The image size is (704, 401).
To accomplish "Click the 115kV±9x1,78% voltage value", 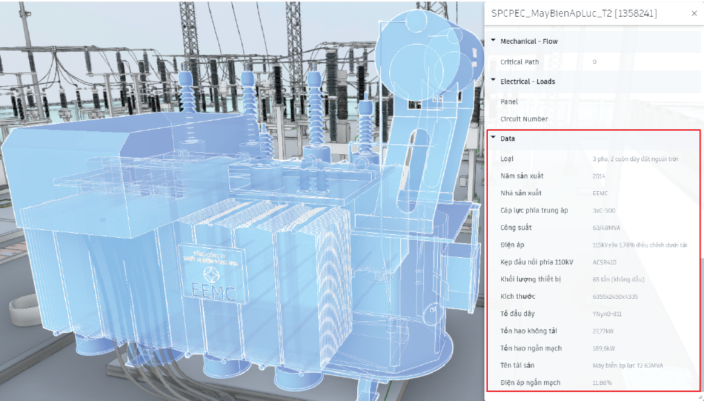I will point(640,245).
